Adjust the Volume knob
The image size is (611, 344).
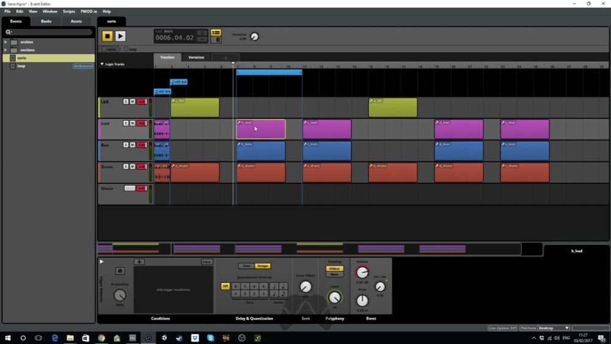[362, 273]
